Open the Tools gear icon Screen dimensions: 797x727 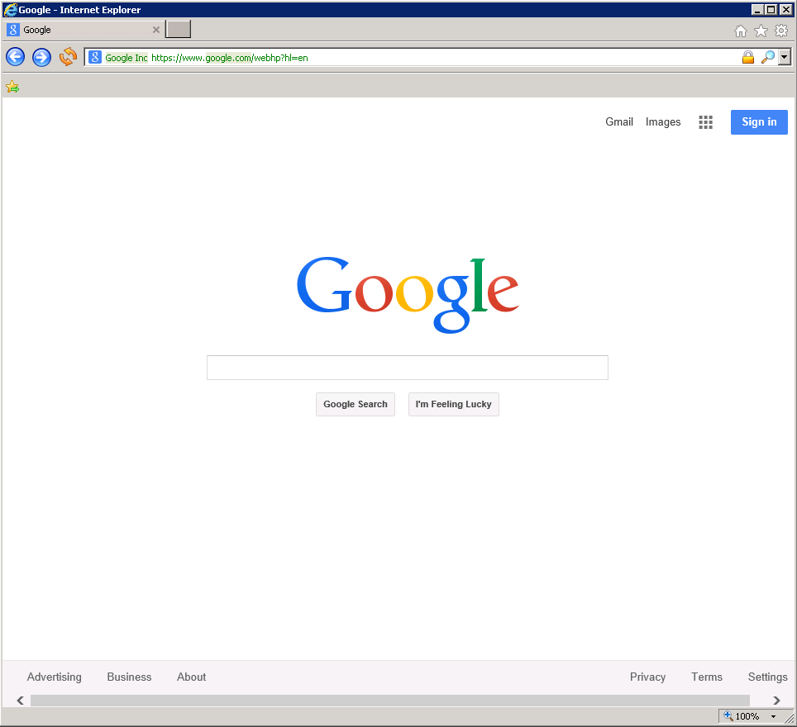(781, 31)
